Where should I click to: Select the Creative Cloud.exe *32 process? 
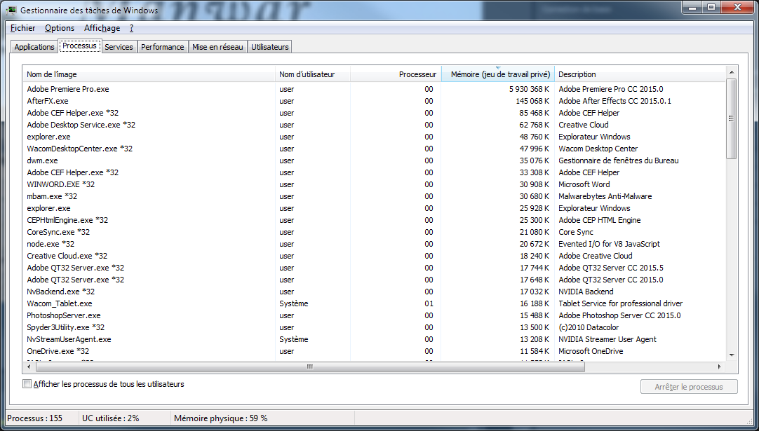pyautogui.click(x=374, y=256)
